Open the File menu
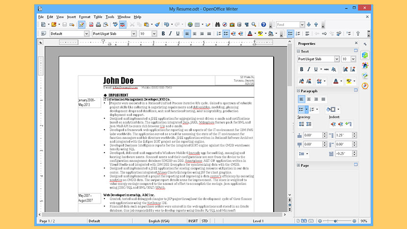The height and width of the screenshot is (229, 407). coord(41,17)
